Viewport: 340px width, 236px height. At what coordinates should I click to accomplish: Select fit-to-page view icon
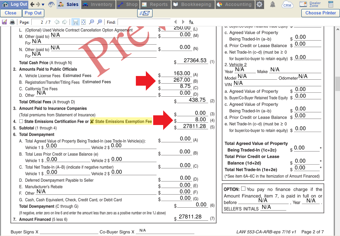point(83,22)
